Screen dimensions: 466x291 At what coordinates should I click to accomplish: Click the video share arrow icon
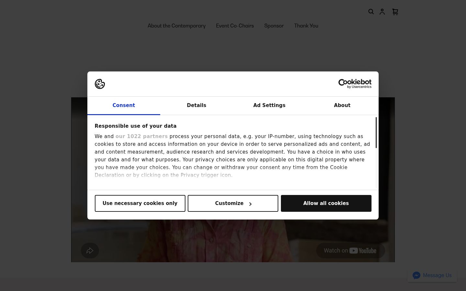click(x=90, y=251)
